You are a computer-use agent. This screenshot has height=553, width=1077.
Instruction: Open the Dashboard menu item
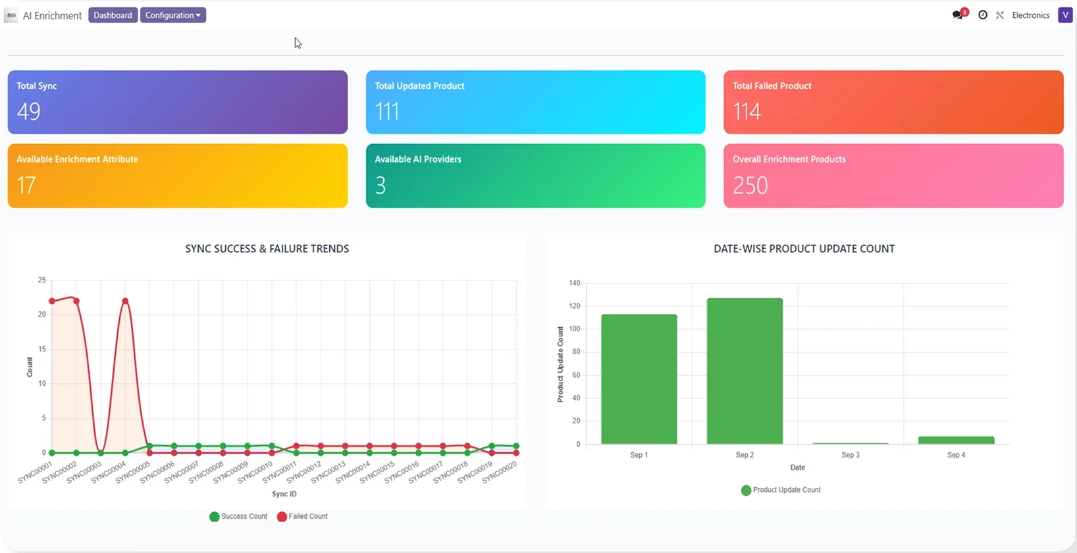coord(113,15)
